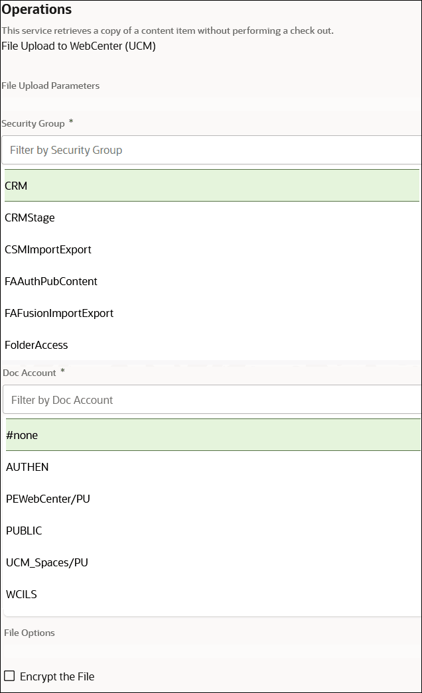Image resolution: width=422 pixels, height=693 pixels.
Task: Select FolderAccess security group
Action: click(211, 345)
